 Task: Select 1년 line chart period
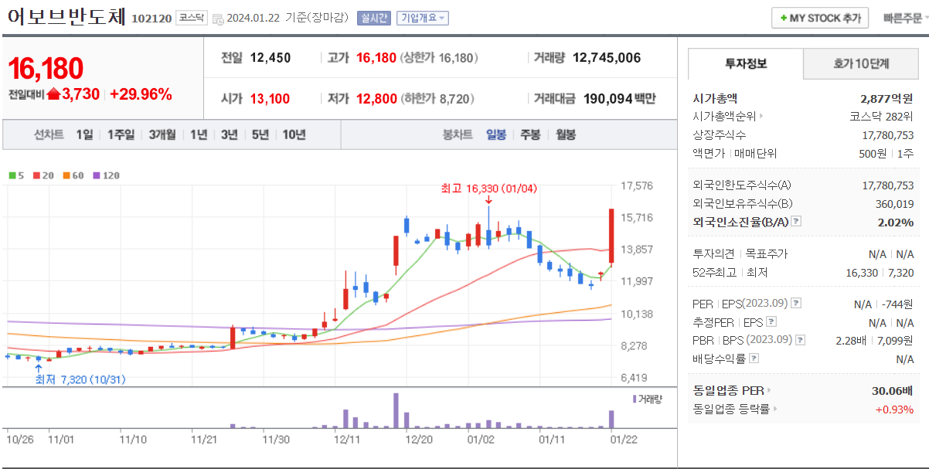(199, 134)
